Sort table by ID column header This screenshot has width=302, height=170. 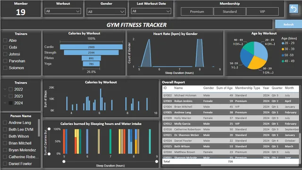click(x=165, y=88)
